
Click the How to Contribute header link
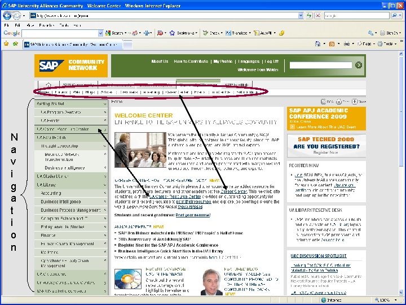(x=191, y=62)
